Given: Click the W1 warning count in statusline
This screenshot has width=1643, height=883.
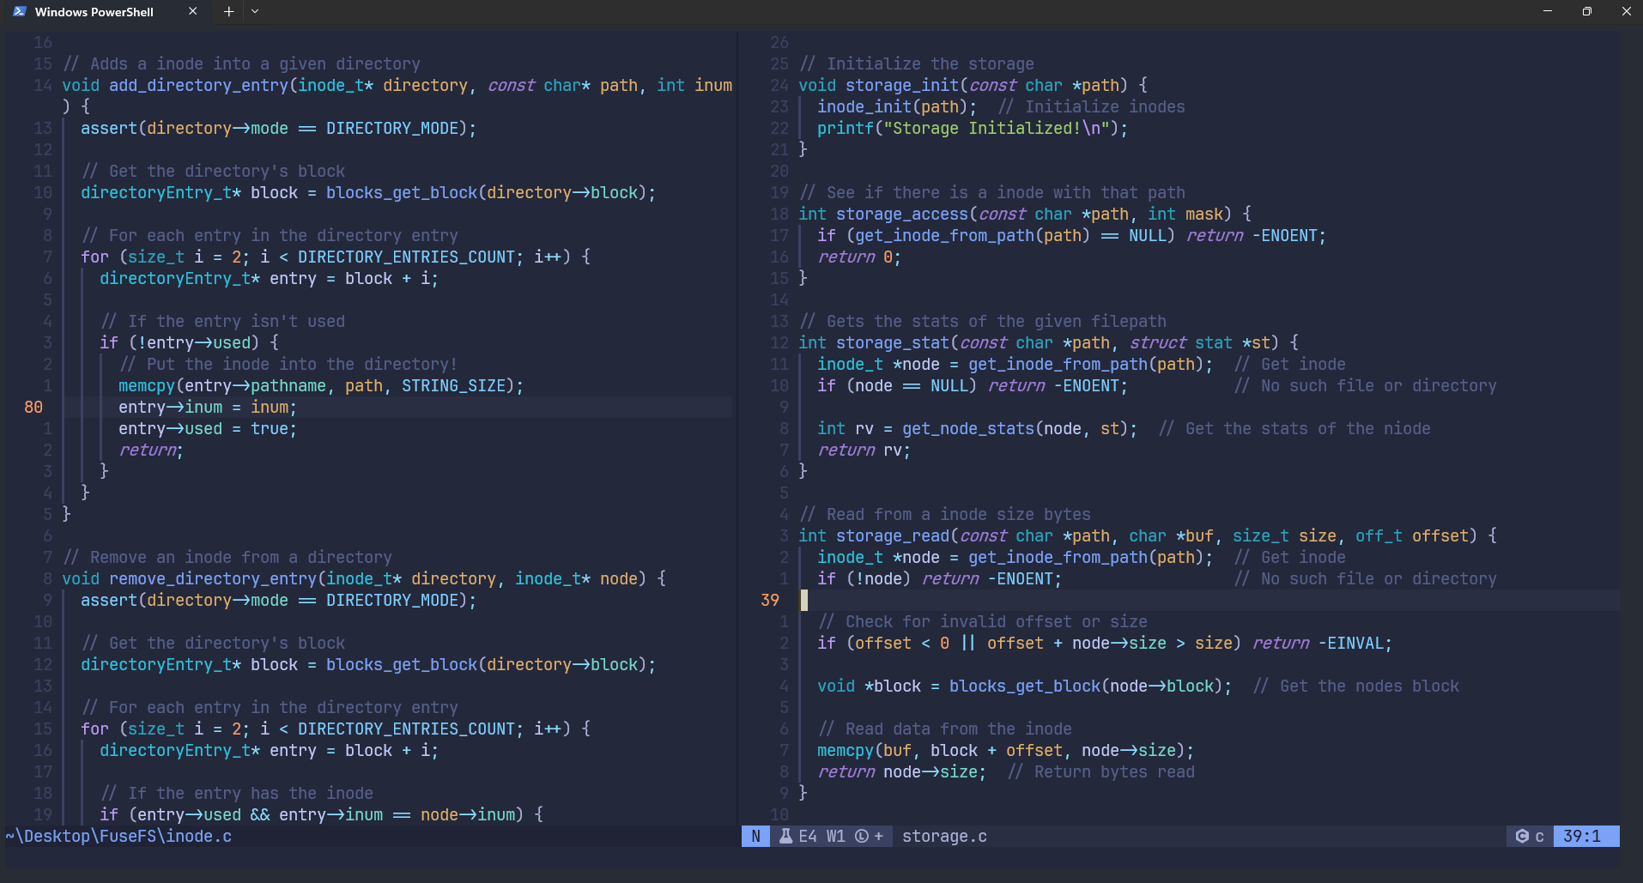Looking at the screenshot, I should pos(835,836).
